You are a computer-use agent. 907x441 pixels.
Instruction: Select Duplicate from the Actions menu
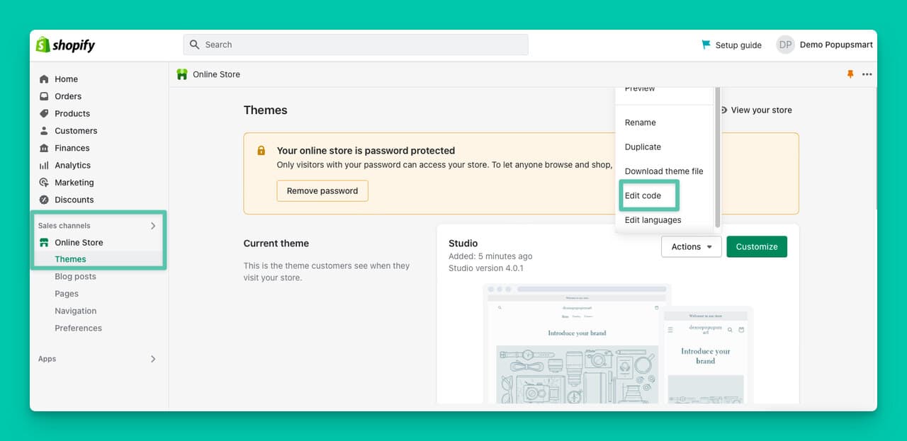pyautogui.click(x=643, y=147)
